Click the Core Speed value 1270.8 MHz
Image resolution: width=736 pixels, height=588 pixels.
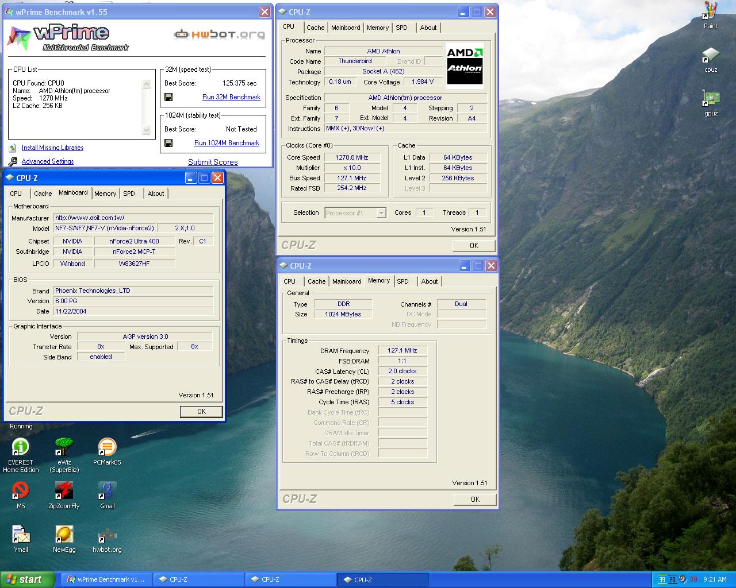(x=352, y=157)
